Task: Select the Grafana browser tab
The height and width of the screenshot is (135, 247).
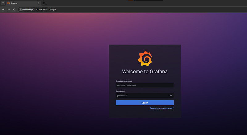Action: click(x=23, y=3)
